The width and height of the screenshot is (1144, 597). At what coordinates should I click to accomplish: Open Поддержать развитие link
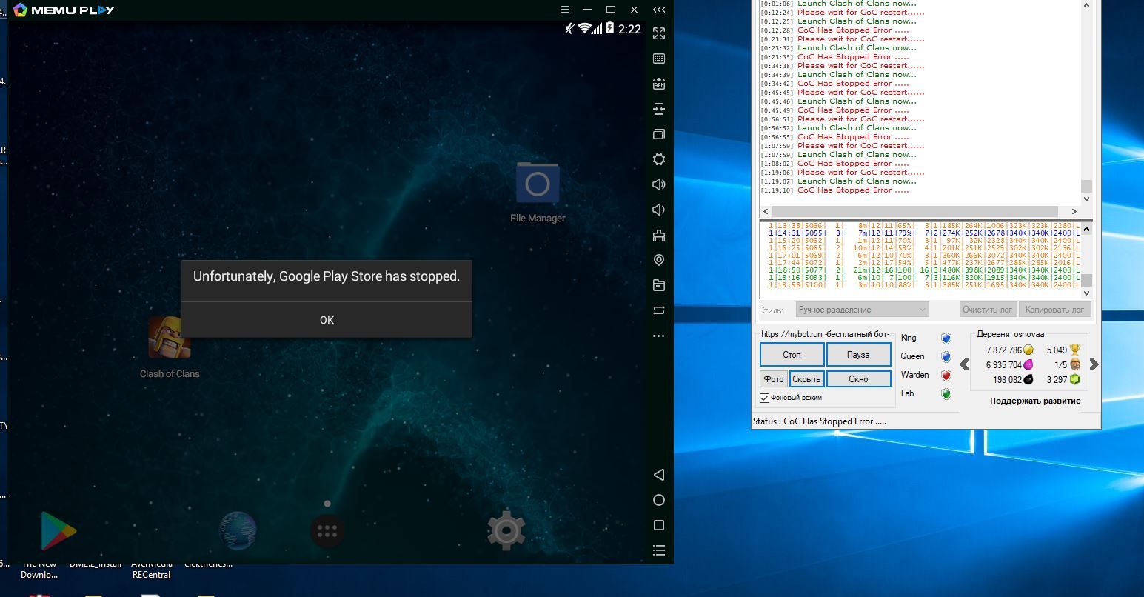1035,401
